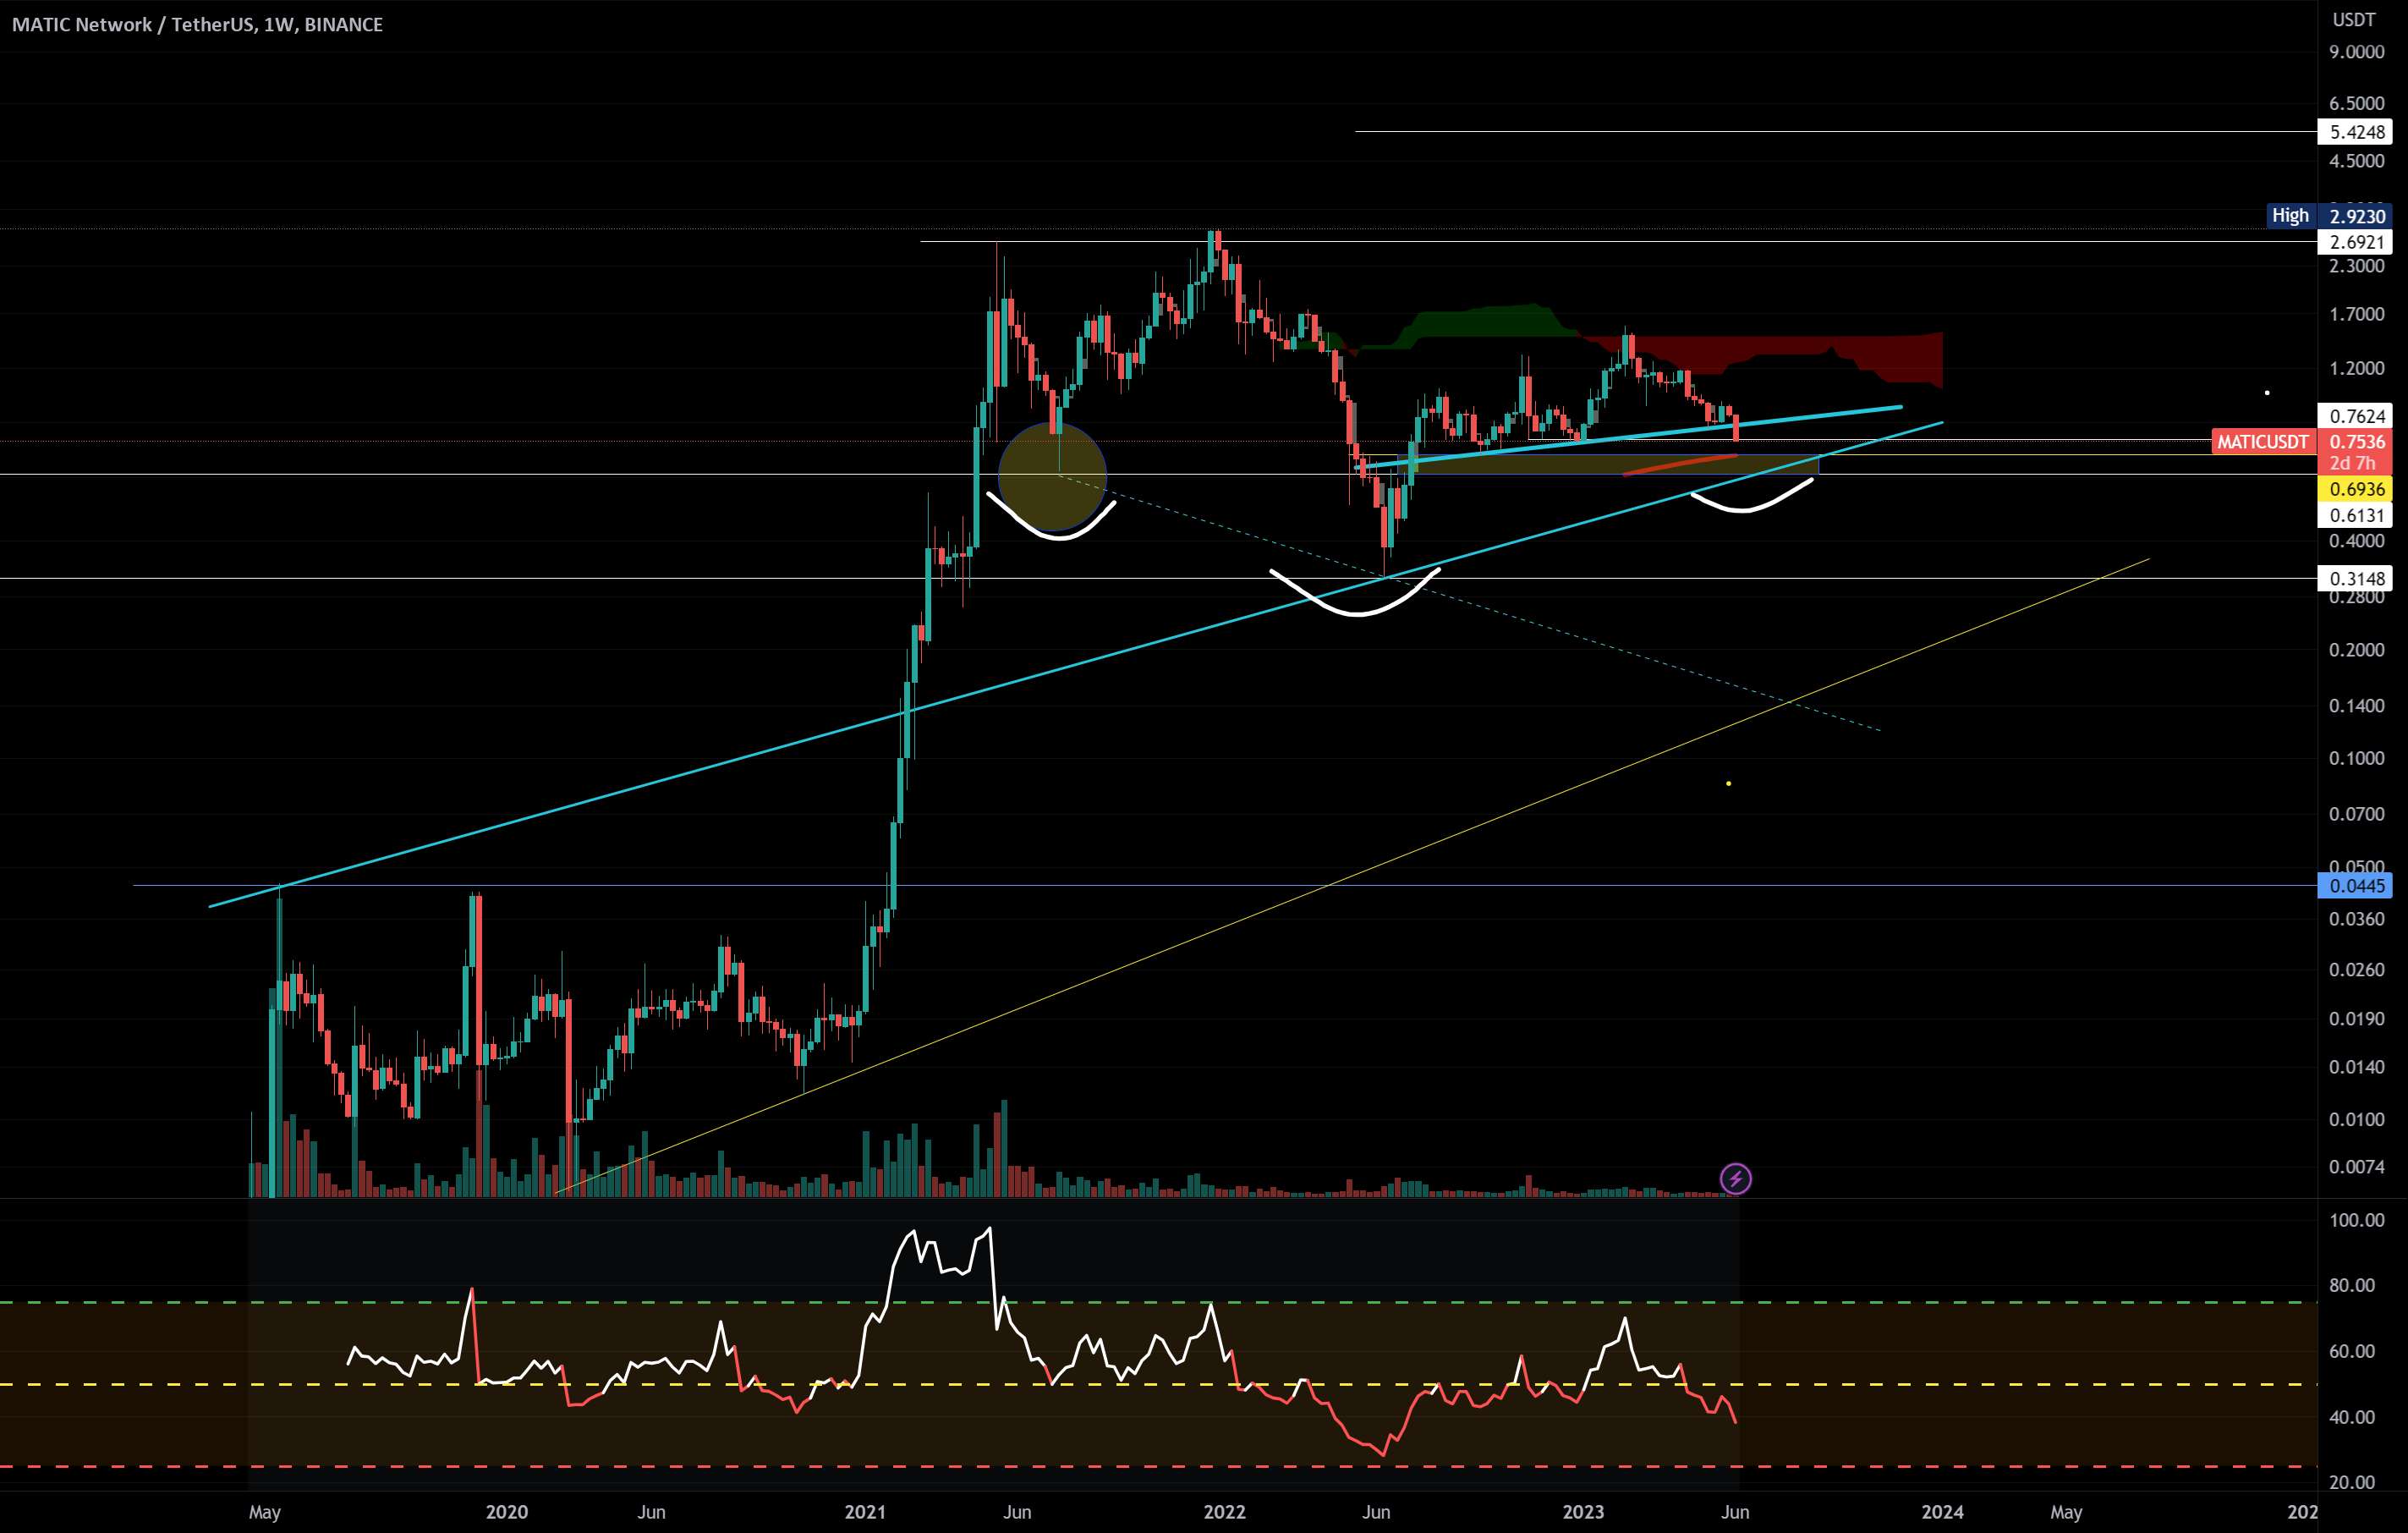Click the 0.6131 price label
This screenshot has width=2408, height=1533.
pos(2356,515)
